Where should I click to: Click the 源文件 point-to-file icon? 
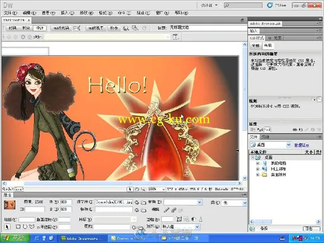pos(137,202)
